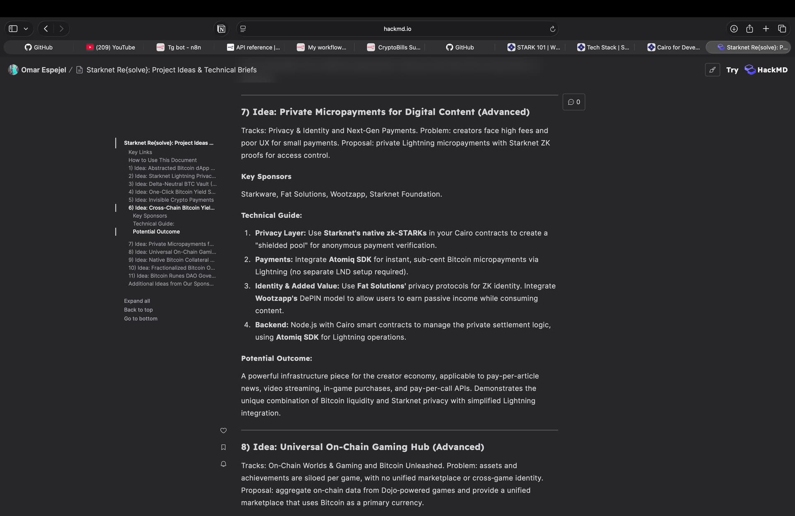Open Omar Espejel profile link

[43, 70]
